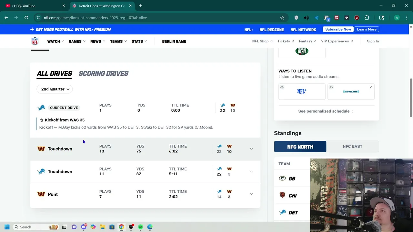Select GB row in standings
Image resolution: width=413 pixels, height=232 pixels.
click(292, 179)
